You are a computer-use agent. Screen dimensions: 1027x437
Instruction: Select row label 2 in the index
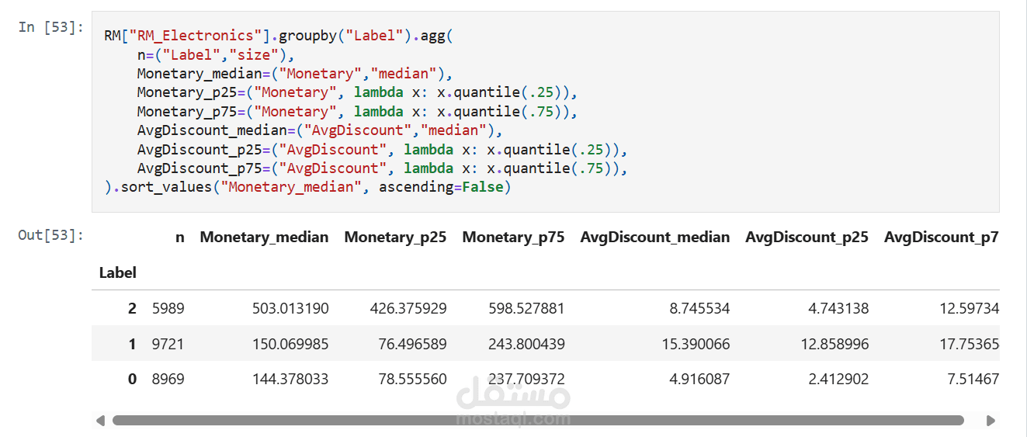132,309
